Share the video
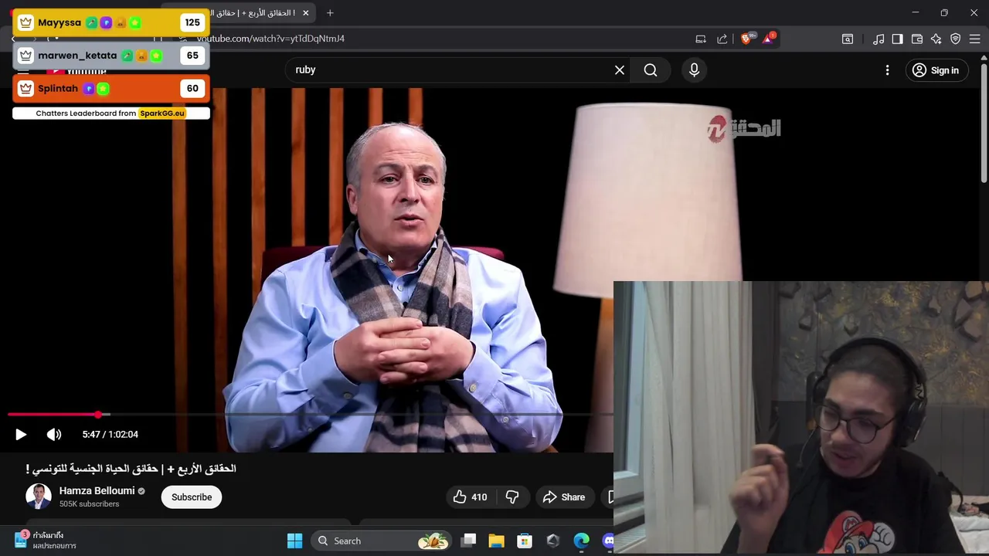The width and height of the screenshot is (989, 556). 564,497
